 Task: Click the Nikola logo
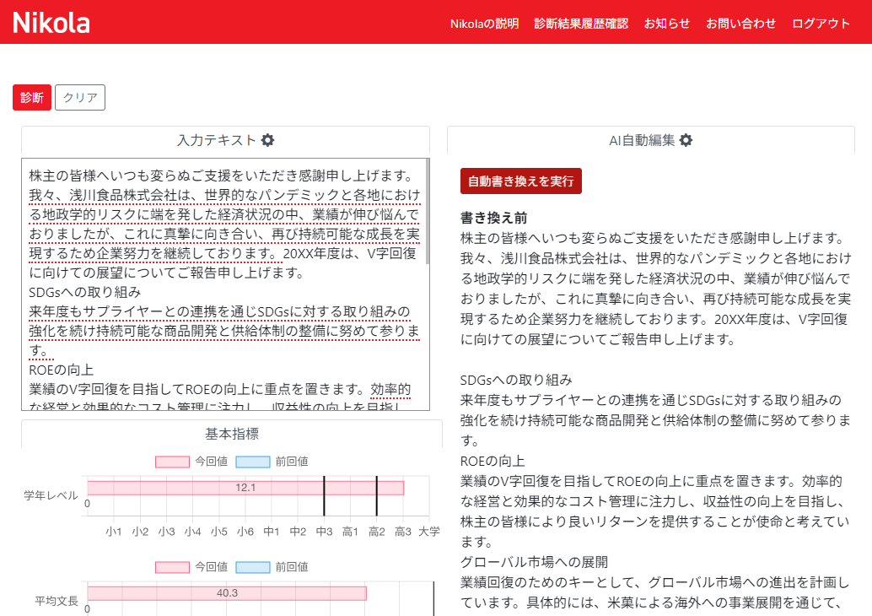tap(51, 23)
